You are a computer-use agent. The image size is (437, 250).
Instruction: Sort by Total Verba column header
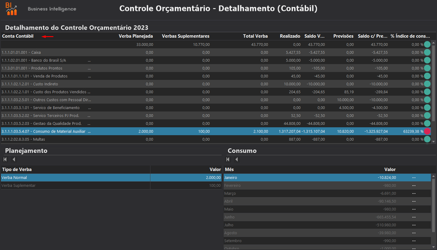tap(255, 36)
